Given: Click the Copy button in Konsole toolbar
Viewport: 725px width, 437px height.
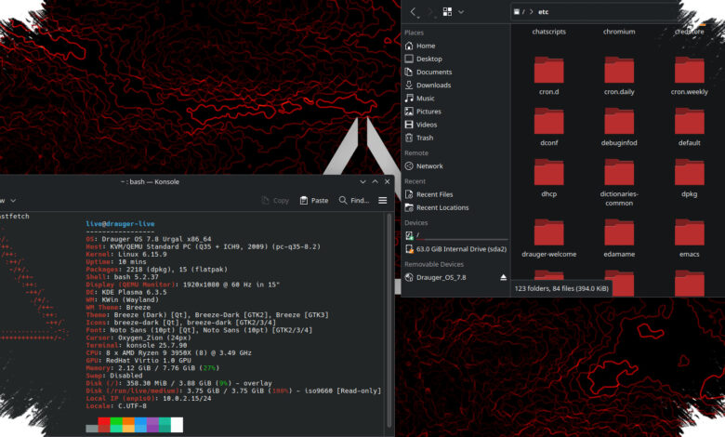Looking at the screenshot, I should pyautogui.click(x=275, y=200).
